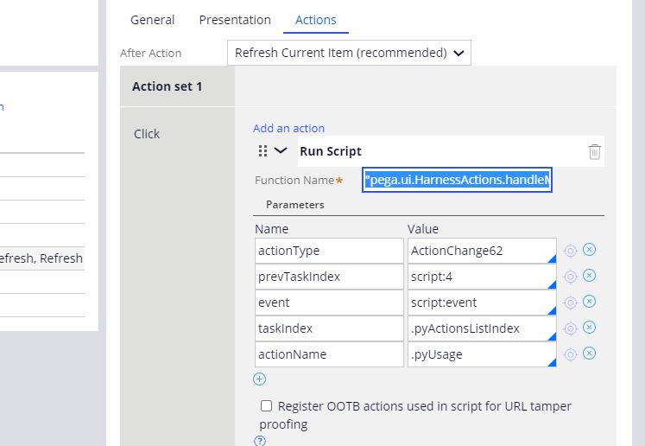The height and width of the screenshot is (446, 645).
Task: Click the ActionChange62 value field
Action: click(x=481, y=251)
